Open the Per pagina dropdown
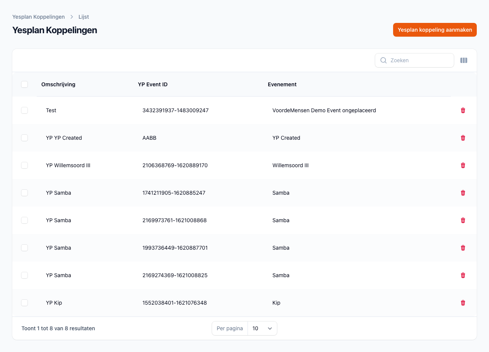 pyautogui.click(x=262, y=328)
